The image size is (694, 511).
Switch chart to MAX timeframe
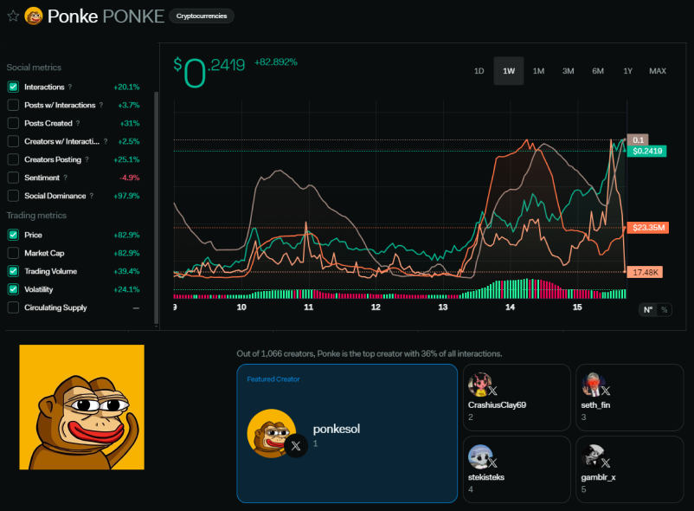(658, 71)
